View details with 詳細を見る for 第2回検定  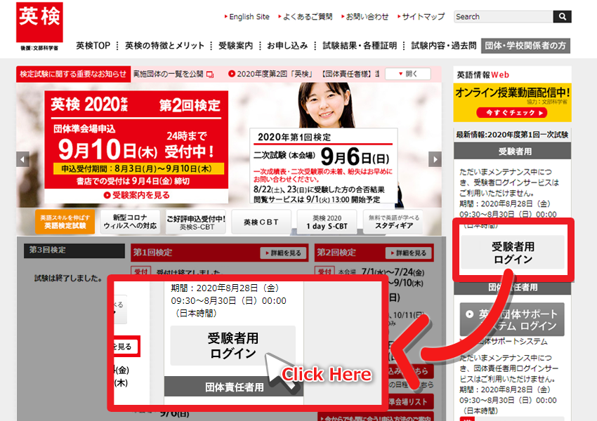click(x=409, y=253)
